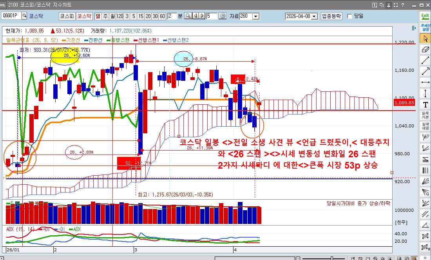Select 월 monthly period toggle
This screenshot has height=260, width=431.
coord(112,16)
